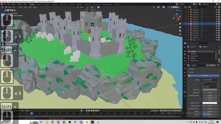Open File Explorer from the Windows taskbar
This screenshot has height=124, width=221.
[x=47, y=122]
